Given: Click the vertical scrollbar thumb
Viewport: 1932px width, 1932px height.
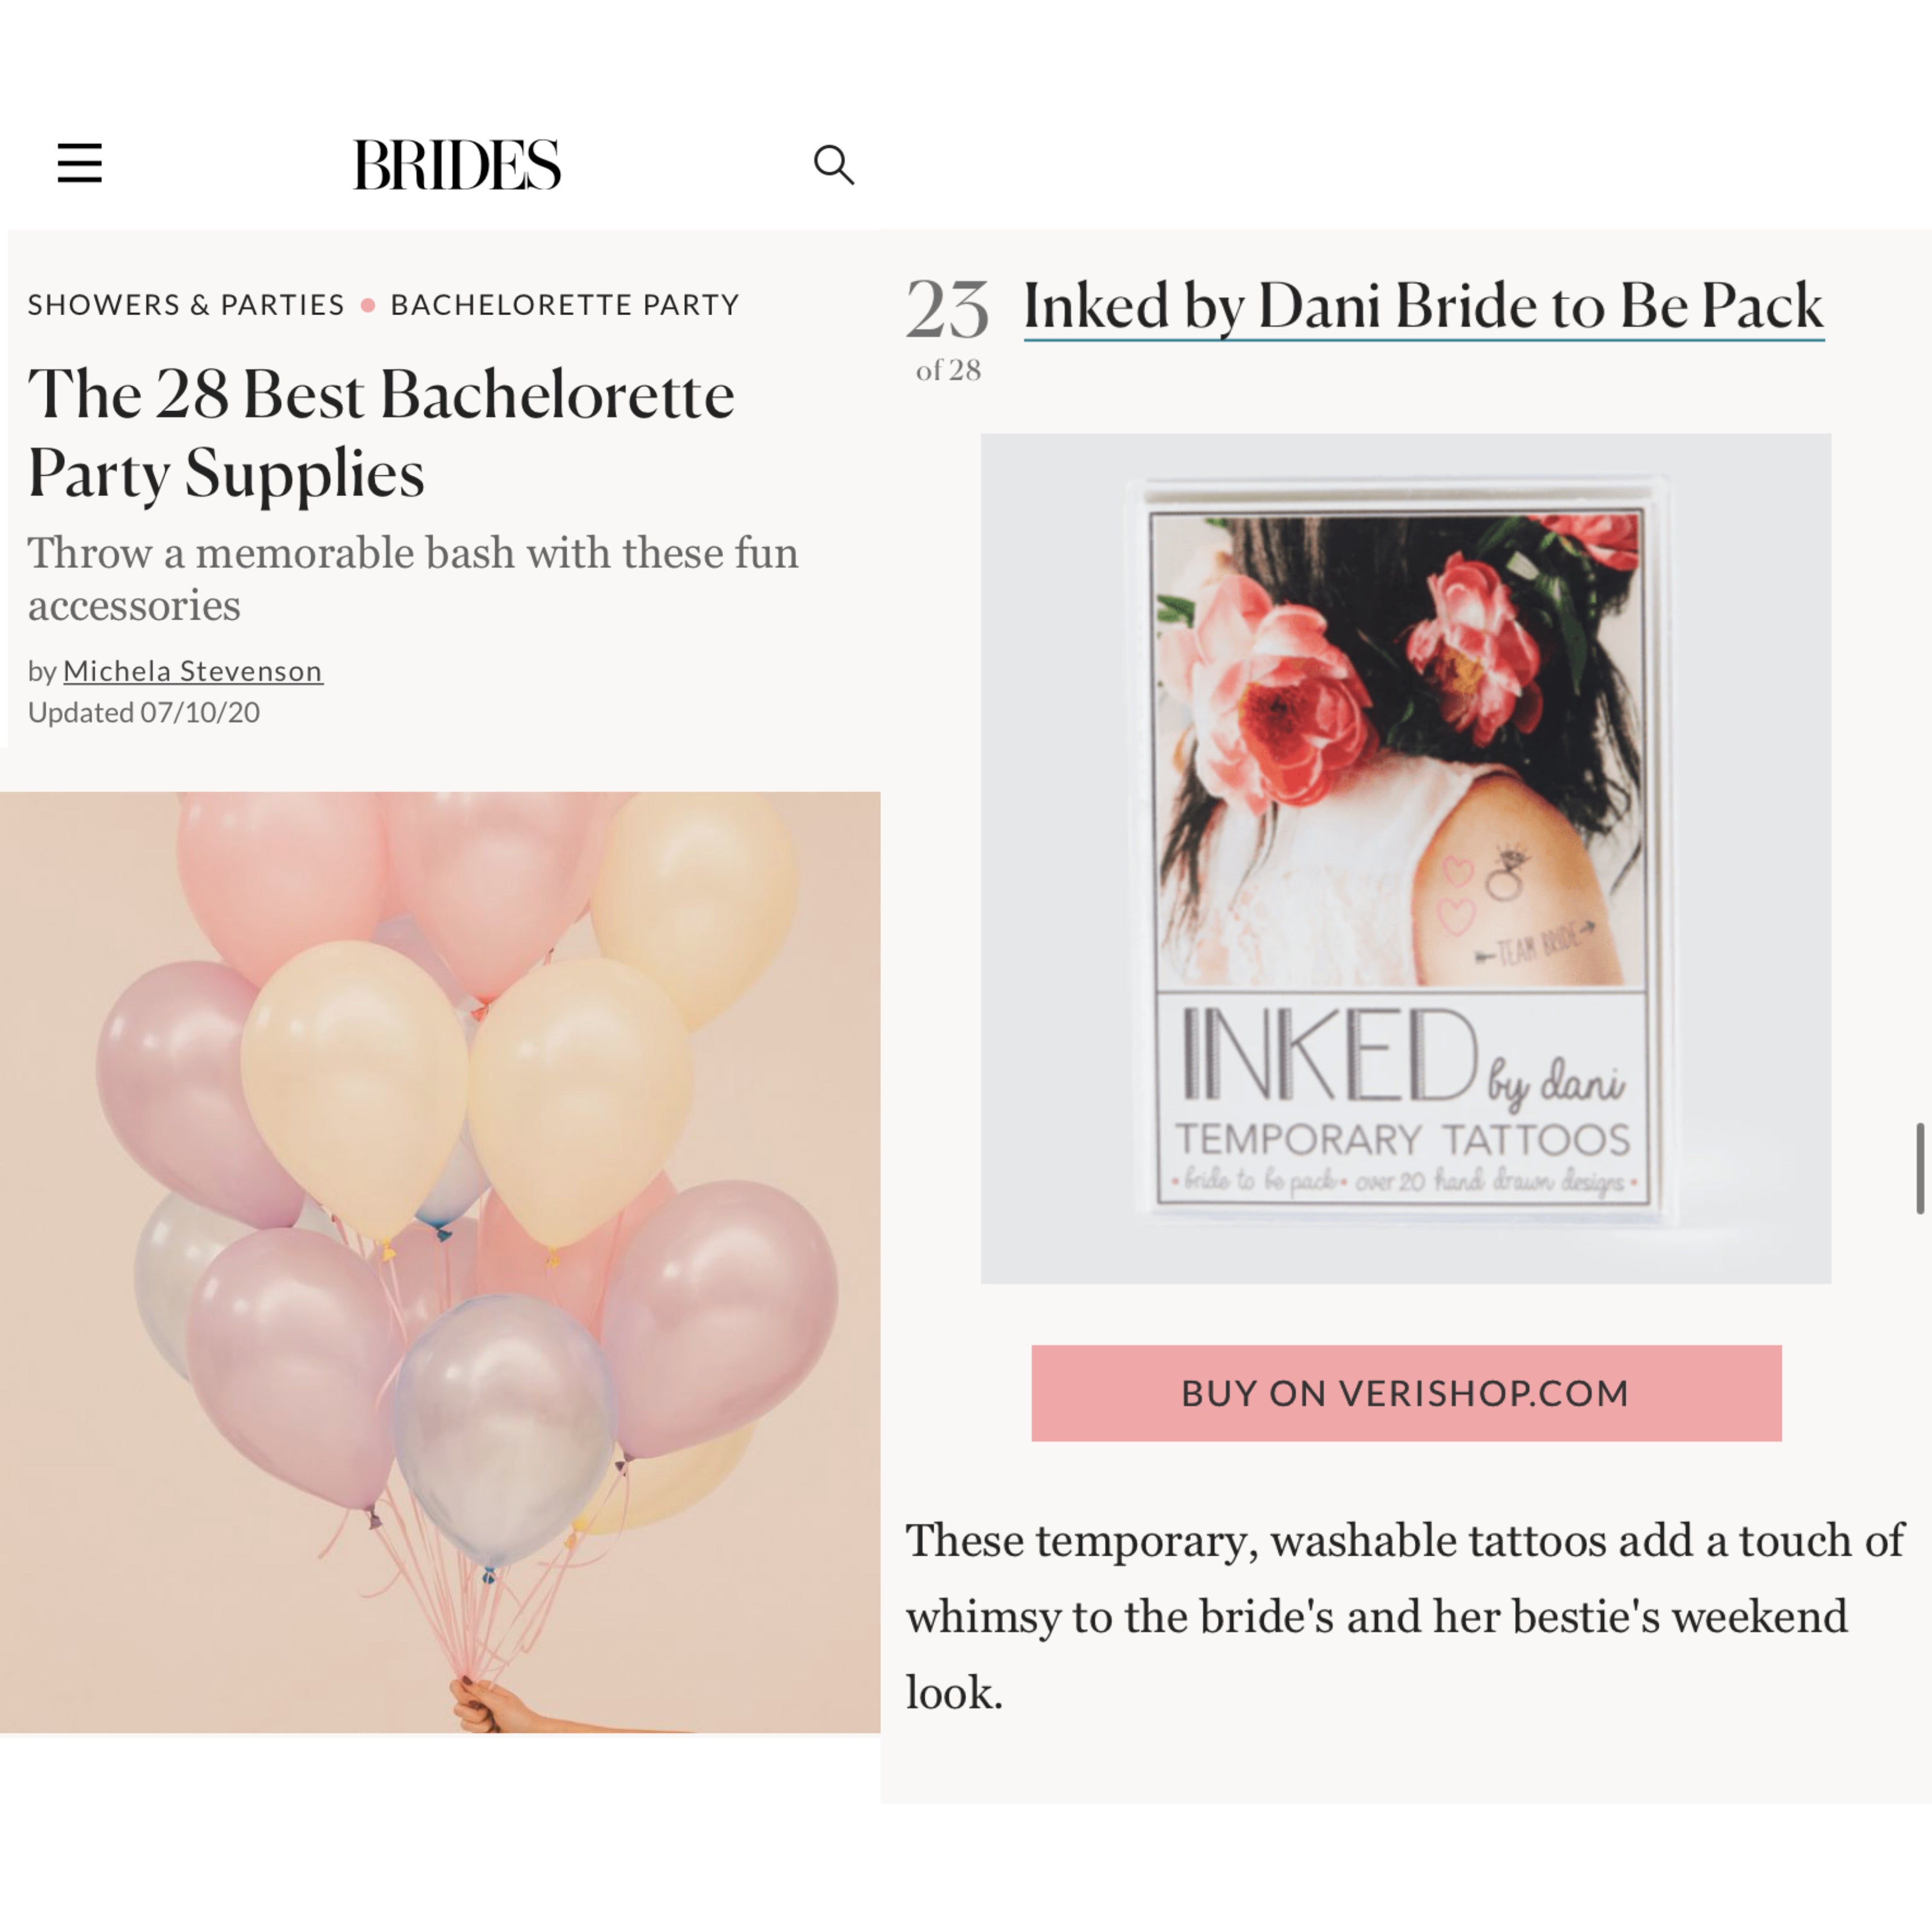Looking at the screenshot, I should pos(1919,1168).
